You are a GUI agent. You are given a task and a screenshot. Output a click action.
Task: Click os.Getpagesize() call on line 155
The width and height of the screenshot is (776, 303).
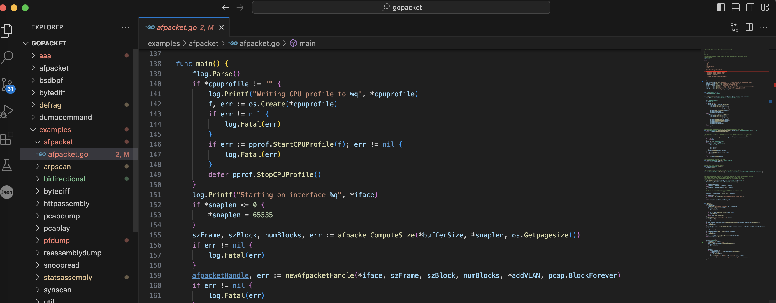pyautogui.click(x=544, y=235)
